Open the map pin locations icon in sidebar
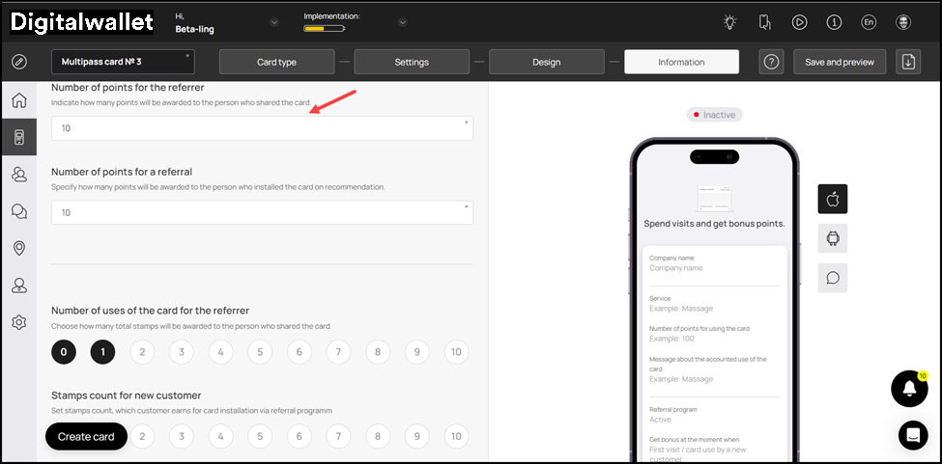This screenshot has width=942, height=464. click(x=18, y=248)
